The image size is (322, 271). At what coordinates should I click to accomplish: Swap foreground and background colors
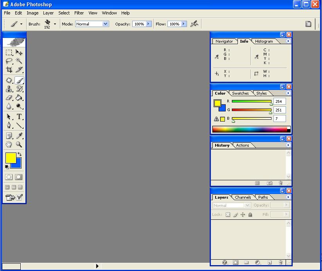[20, 154]
